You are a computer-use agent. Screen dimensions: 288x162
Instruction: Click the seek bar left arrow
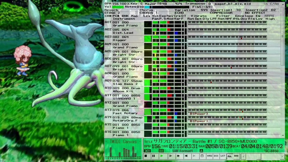click(x=243, y=157)
